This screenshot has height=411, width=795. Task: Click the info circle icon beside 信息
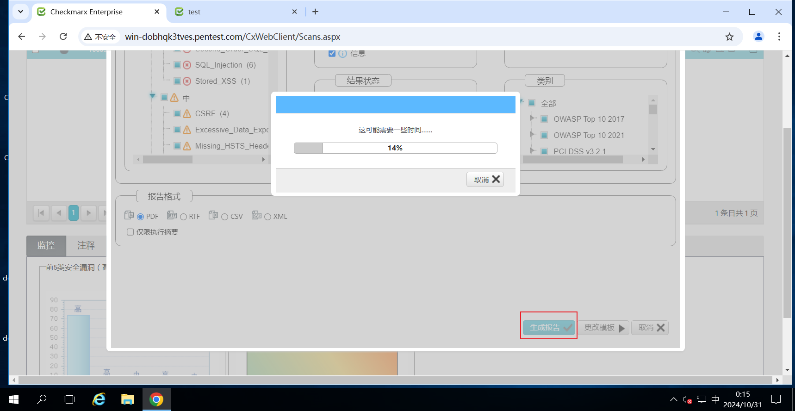342,54
